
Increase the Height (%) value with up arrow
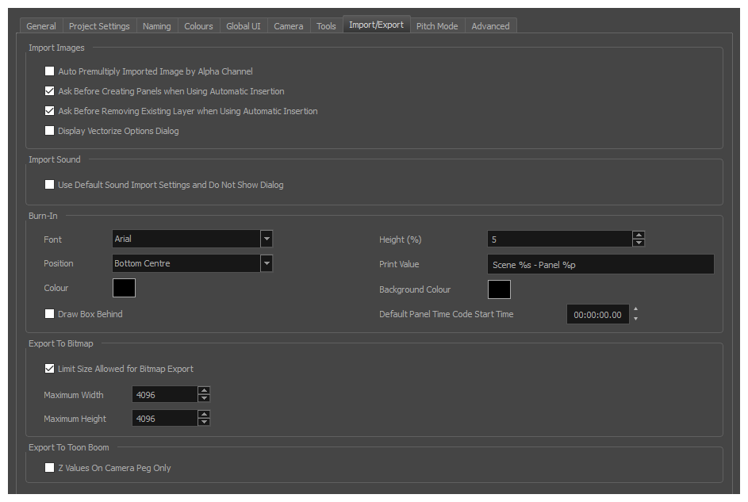(x=639, y=236)
